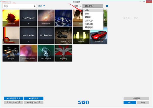This screenshot has width=153, height=108.
Task: Select the Audiophile wallpaper
Action: (81, 36)
